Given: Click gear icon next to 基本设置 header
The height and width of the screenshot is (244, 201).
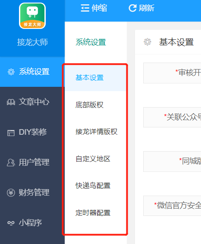Looking at the screenshot, I should pos(148,42).
